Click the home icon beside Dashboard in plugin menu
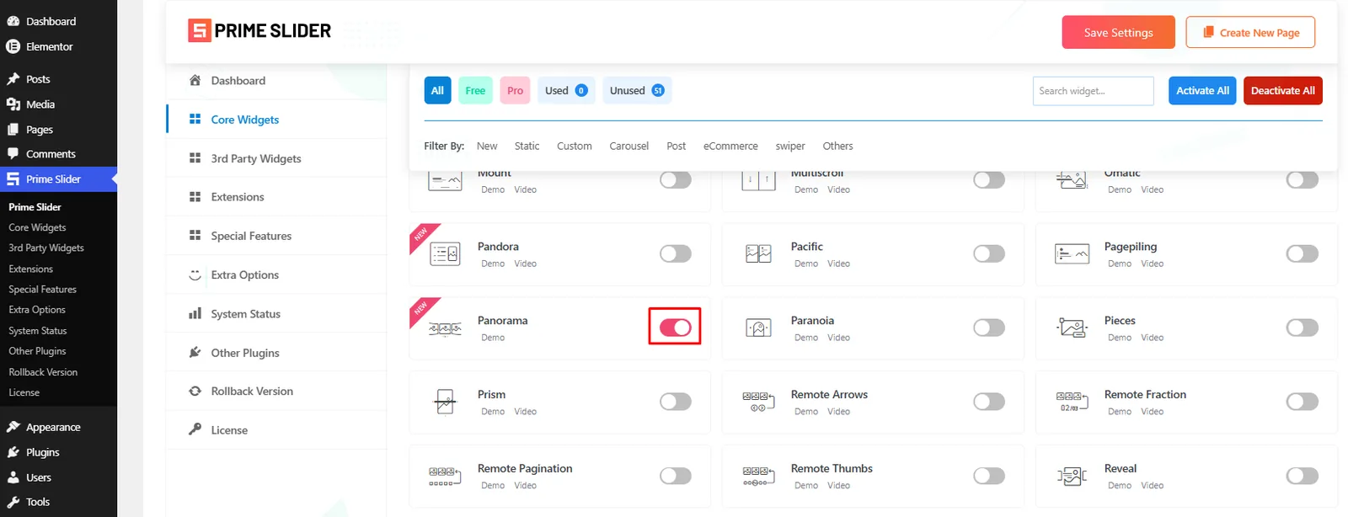1348x517 pixels. pos(195,80)
